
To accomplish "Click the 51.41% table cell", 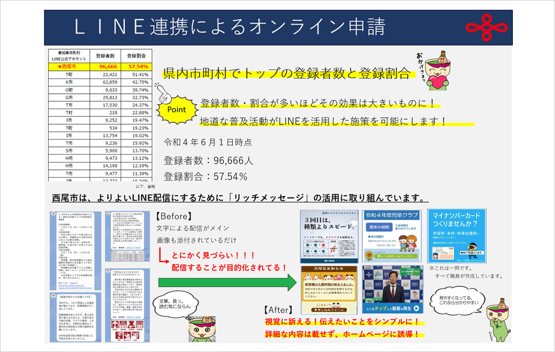I will pyautogui.click(x=137, y=75).
